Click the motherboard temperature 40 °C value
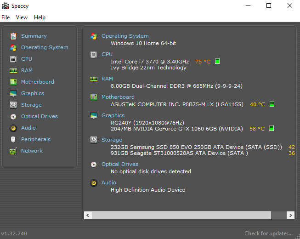The image size is (300, 239). pos(258,104)
